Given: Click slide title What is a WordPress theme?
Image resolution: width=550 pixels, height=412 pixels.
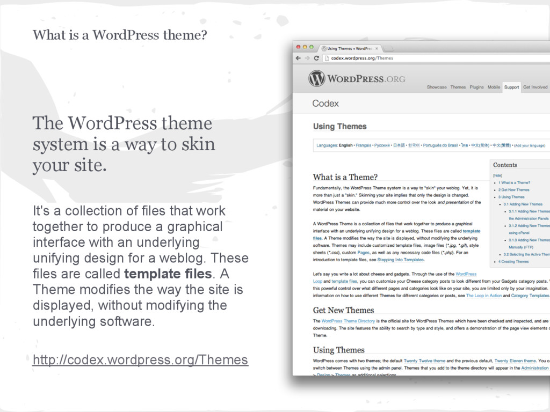Looking at the screenshot, I should (120, 35).
